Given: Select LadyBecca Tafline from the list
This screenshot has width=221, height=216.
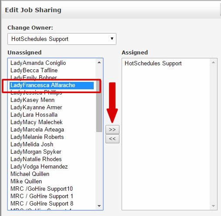Looking at the screenshot, I should 34,71.
